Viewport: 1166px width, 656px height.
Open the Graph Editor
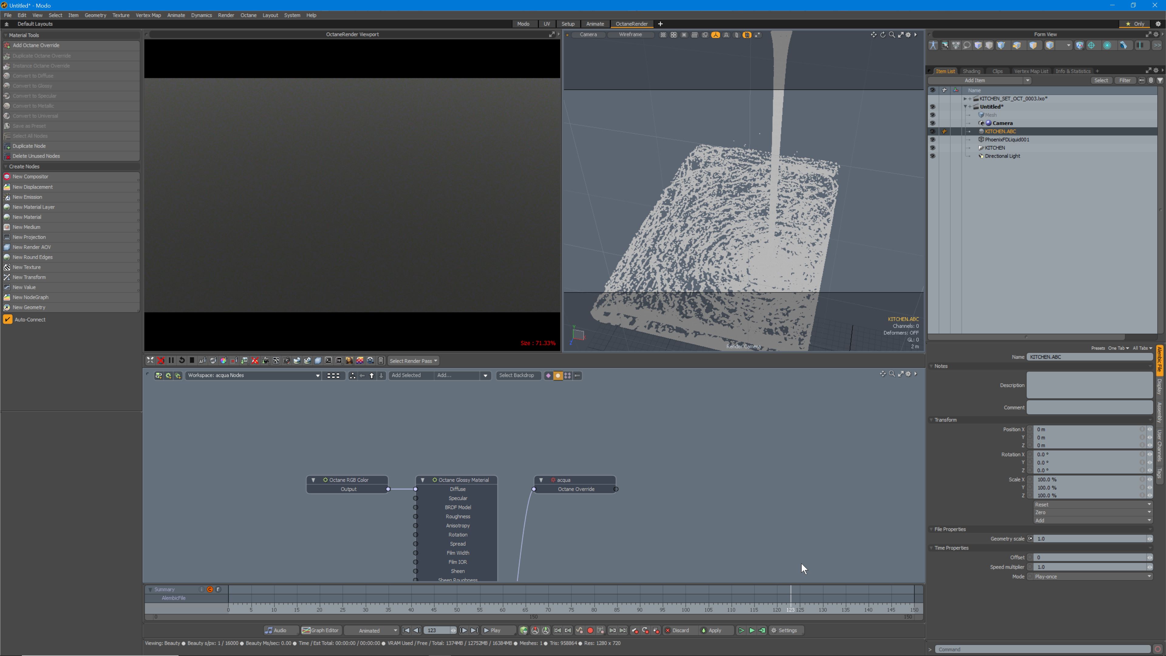[x=321, y=630]
